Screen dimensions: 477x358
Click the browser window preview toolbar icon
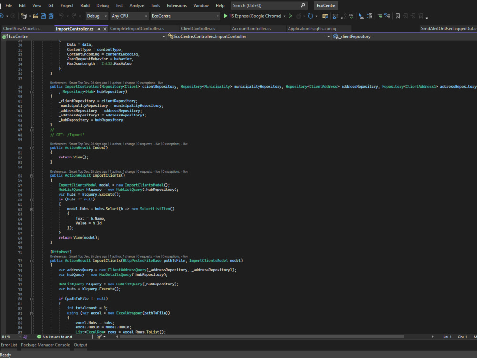[335, 16]
